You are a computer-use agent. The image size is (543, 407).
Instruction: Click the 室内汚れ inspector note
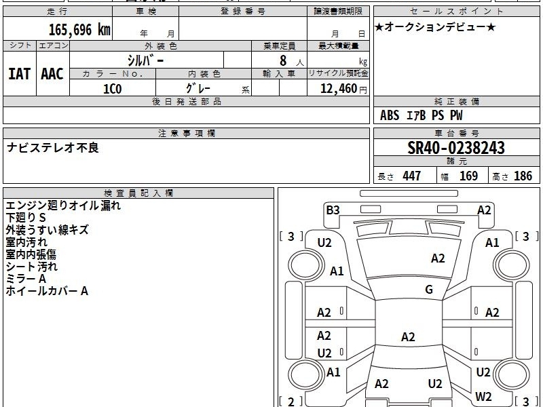(x=26, y=242)
